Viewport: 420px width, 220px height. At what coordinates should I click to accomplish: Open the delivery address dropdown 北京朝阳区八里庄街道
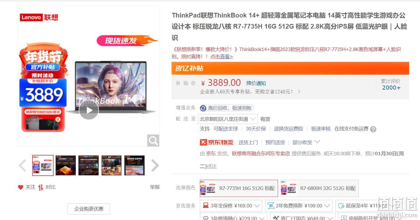tap(228, 119)
